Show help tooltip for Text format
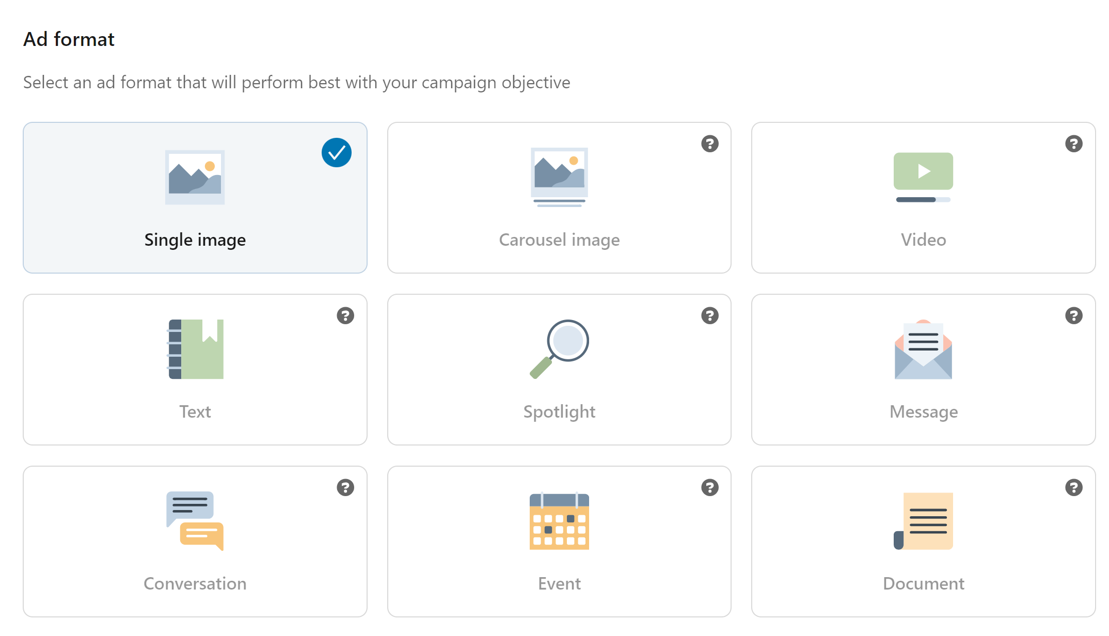 [x=345, y=315]
